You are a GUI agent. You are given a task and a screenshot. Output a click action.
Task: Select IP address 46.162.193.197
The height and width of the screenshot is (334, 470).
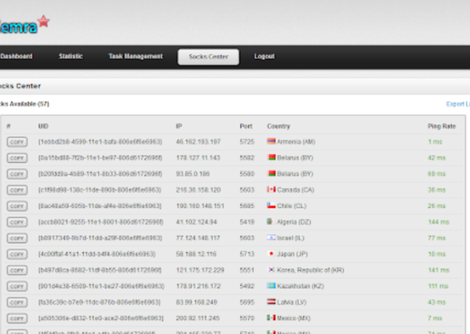198,141
